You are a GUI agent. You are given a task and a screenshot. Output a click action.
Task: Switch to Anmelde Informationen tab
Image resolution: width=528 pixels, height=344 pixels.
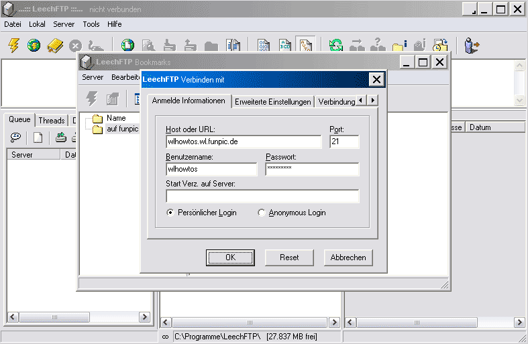coord(189,101)
